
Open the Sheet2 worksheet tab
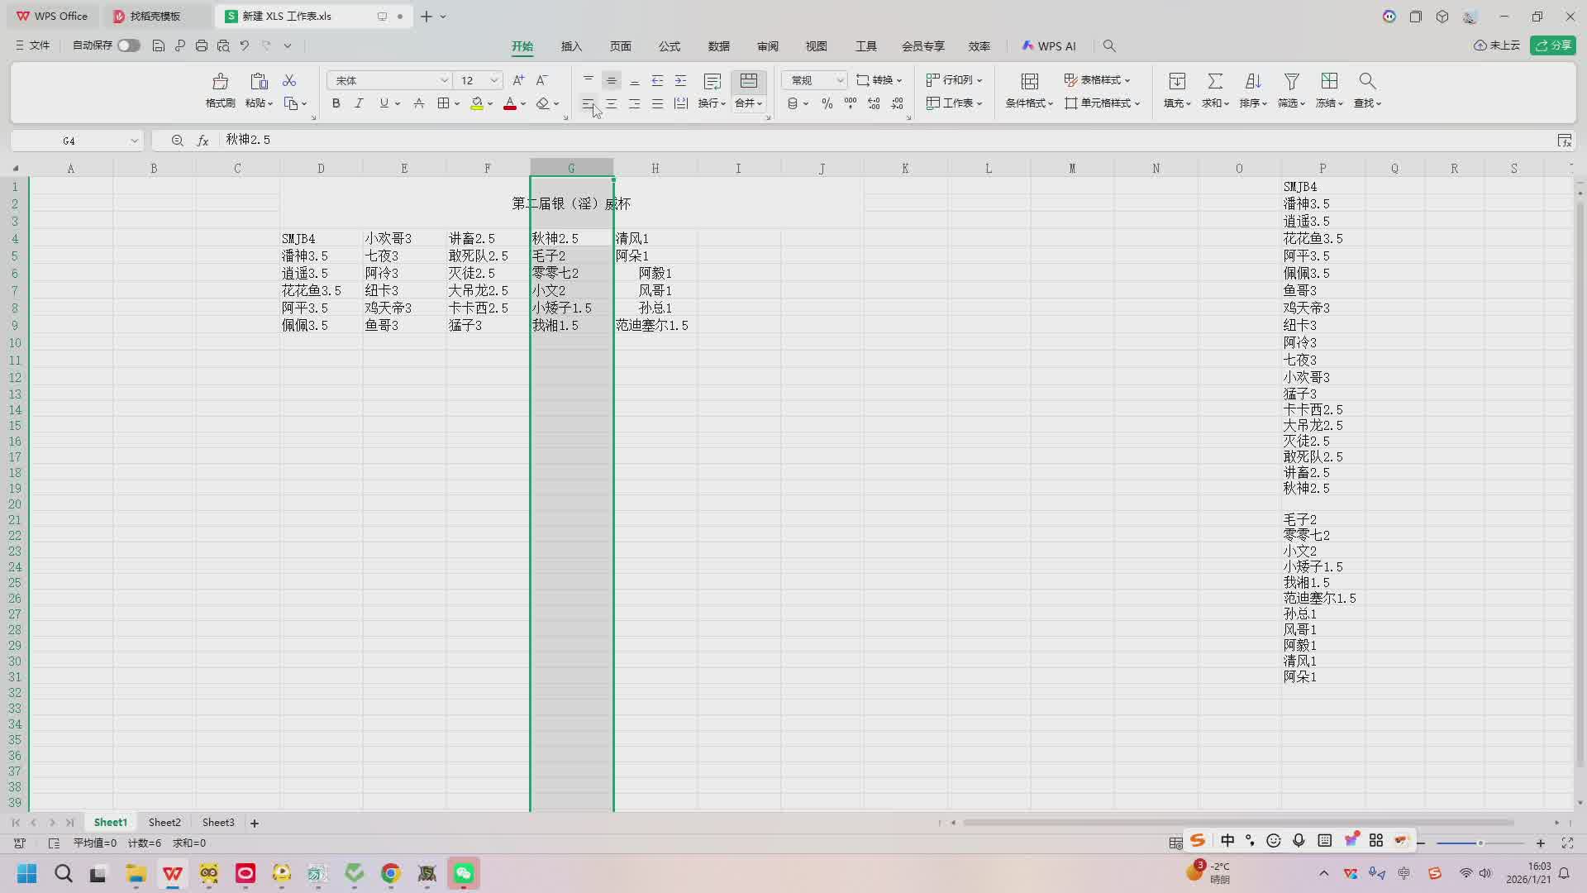tap(164, 823)
